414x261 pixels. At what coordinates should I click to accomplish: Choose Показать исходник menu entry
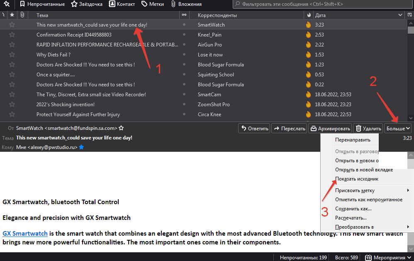pyautogui.click(x=357, y=179)
